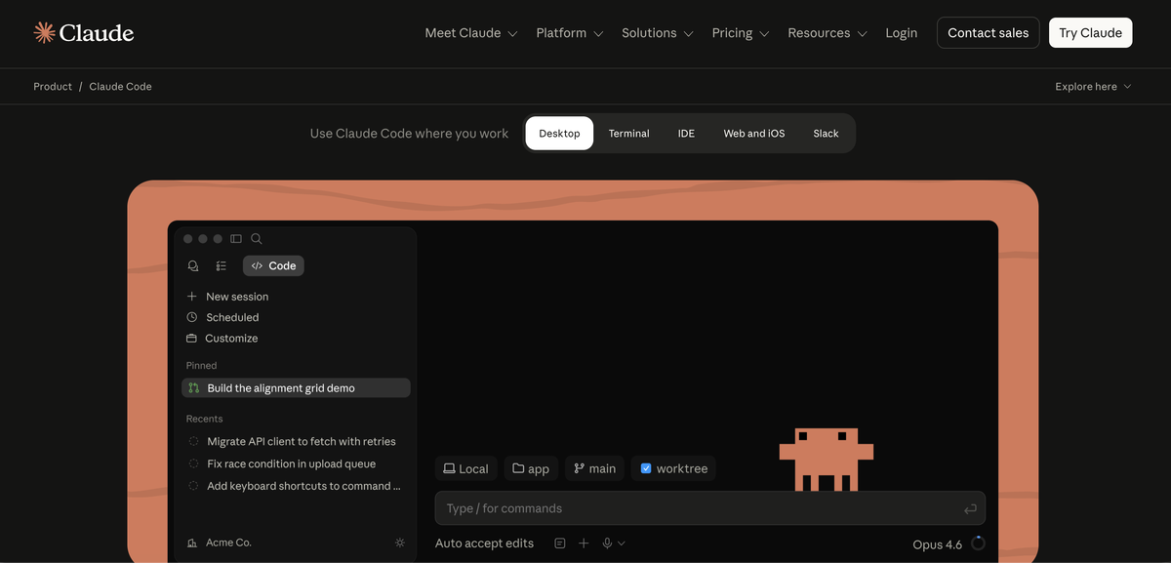The image size is (1171, 563).
Task: Expand the Explore here dropdown
Action: pyautogui.click(x=1093, y=86)
